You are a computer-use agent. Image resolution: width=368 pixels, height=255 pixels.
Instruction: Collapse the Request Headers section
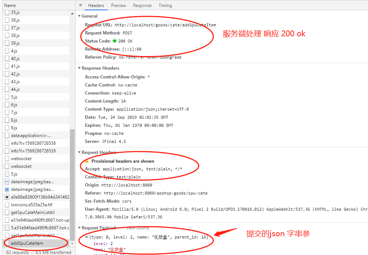pyautogui.click(x=79, y=152)
